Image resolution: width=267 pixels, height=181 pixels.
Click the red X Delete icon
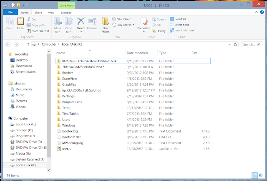pos(81,21)
